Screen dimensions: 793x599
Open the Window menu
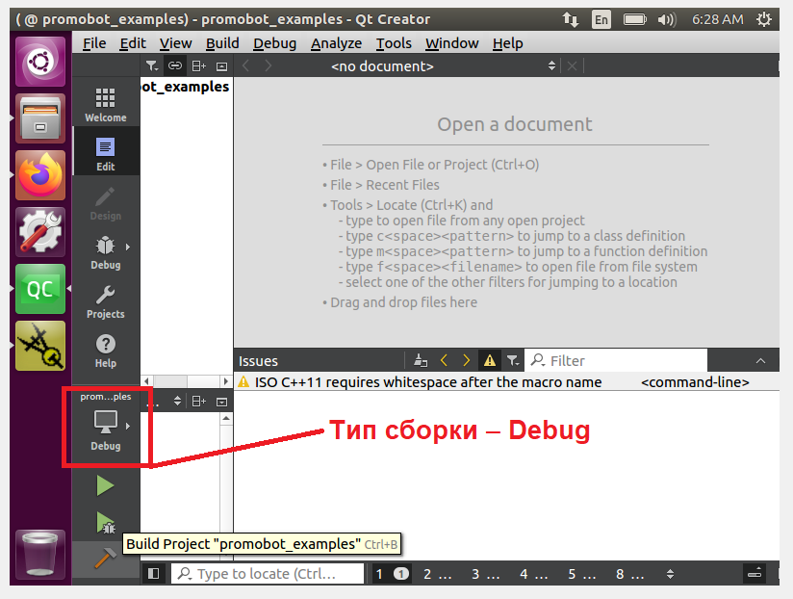pyautogui.click(x=451, y=43)
